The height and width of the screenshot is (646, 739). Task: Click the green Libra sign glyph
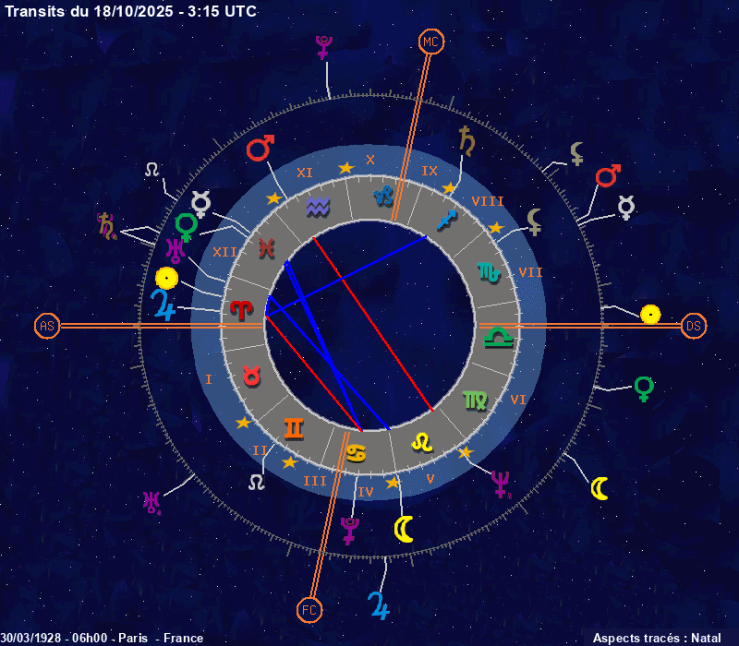[498, 338]
